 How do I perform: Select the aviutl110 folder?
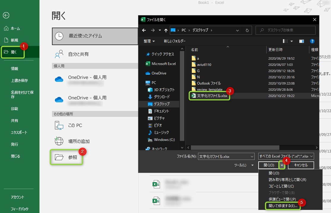pyautogui.click(x=201, y=65)
